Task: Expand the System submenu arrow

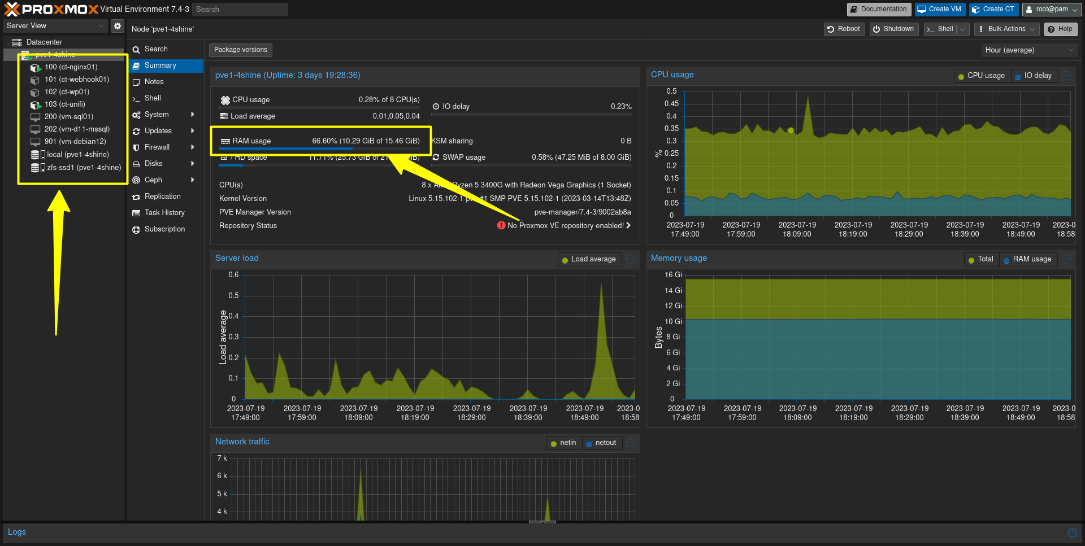Action: click(193, 115)
